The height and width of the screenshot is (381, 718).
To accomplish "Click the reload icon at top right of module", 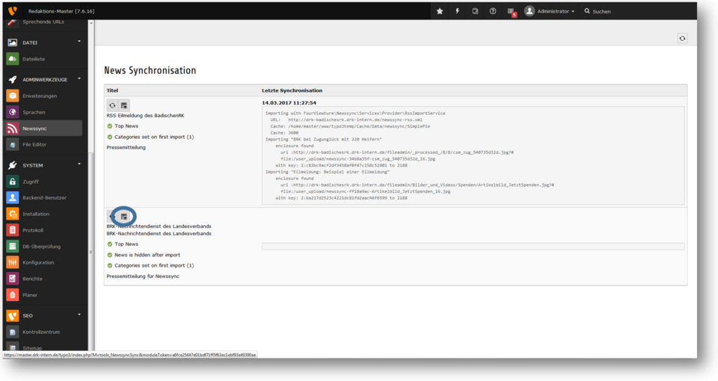I will [681, 39].
